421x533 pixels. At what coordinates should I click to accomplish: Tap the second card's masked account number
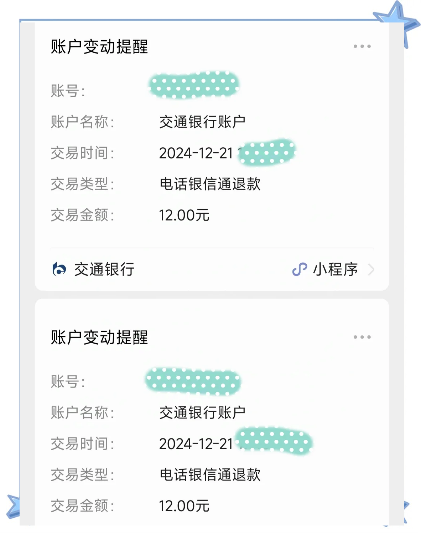193,381
